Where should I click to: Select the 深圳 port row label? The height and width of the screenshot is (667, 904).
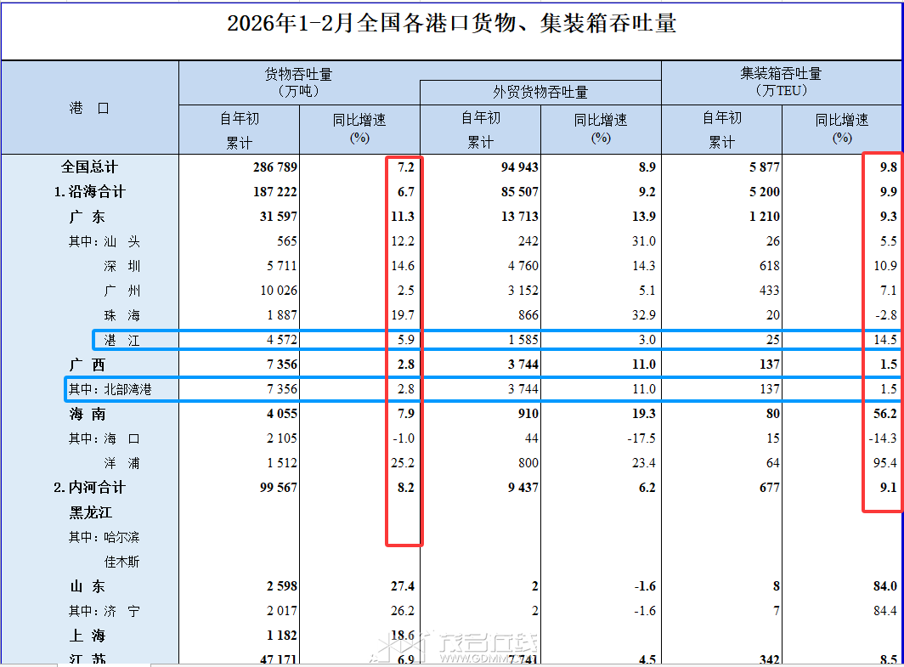click(122, 266)
